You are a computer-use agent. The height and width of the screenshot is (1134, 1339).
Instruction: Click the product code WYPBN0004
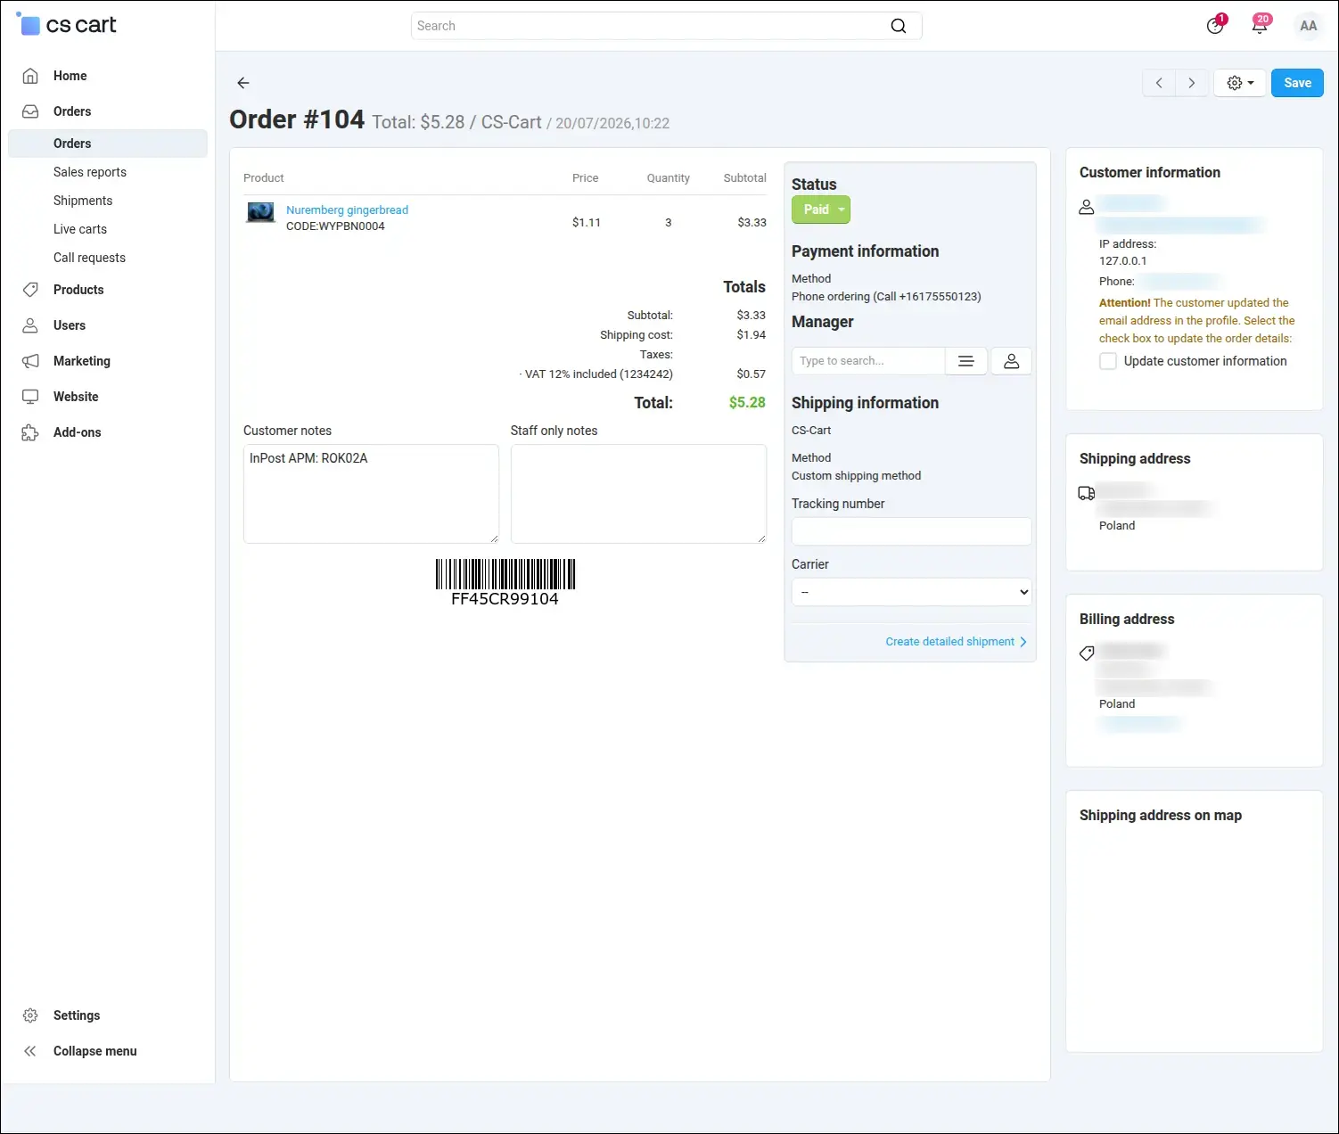[x=335, y=226]
